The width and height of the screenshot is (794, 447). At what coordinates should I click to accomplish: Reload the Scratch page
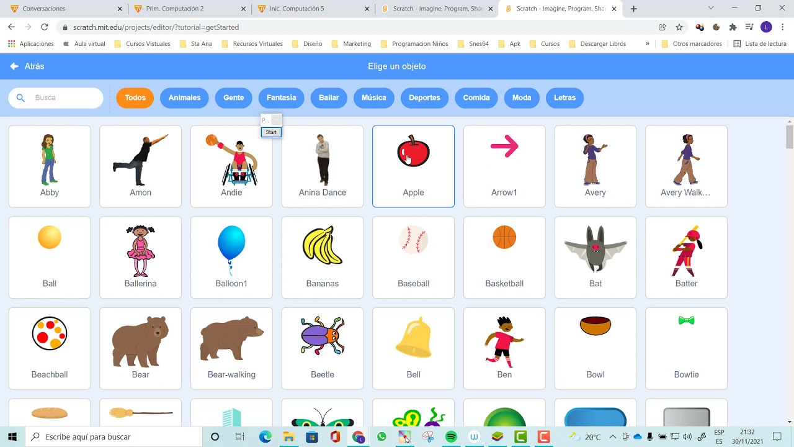(44, 27)
